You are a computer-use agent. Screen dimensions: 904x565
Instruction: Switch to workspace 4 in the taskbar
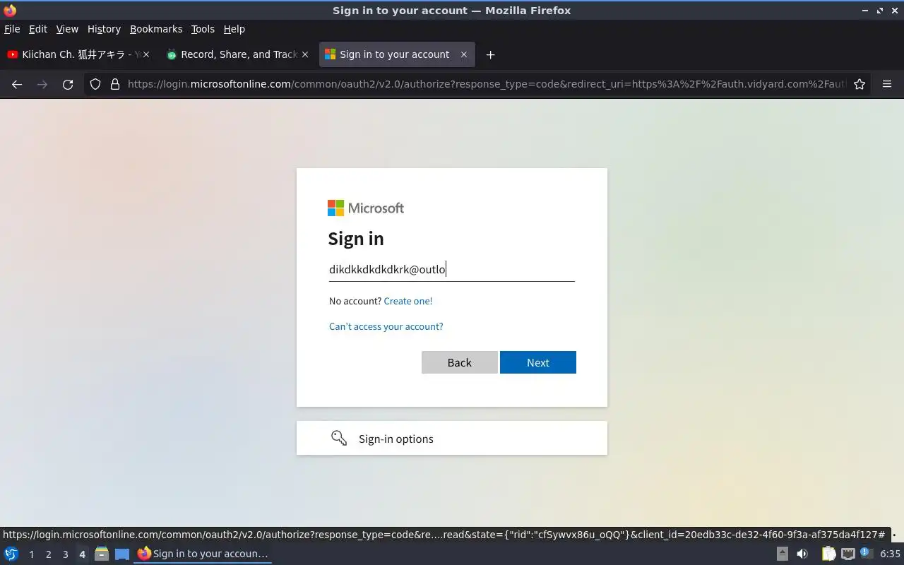82,554
